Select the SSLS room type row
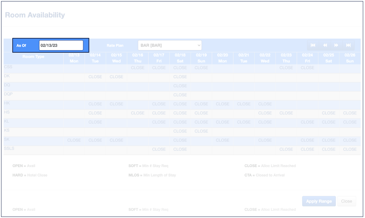 click(x=9, y=148)
